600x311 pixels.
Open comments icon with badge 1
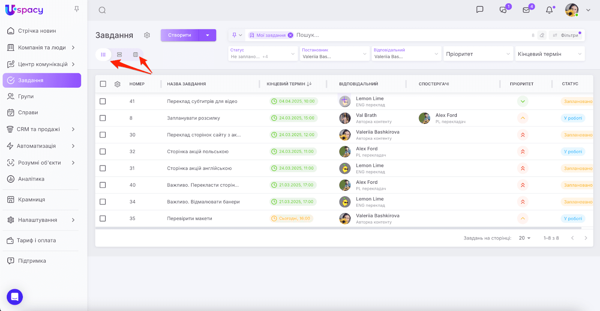[503, 10]
